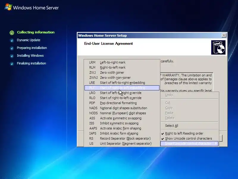Choose US Unit Separator entry
This screenshot has height=179, width=238.
pos(122,143)
